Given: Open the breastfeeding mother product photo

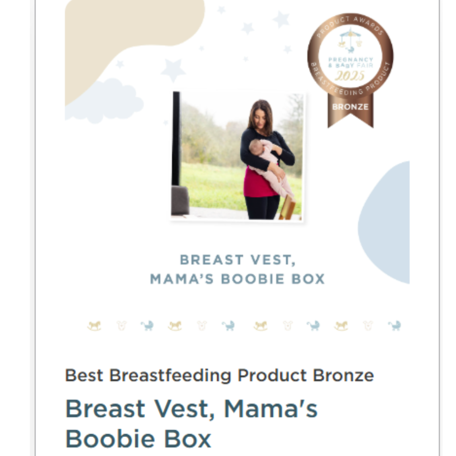Looking at the screenshot, I should pos(238,155).
